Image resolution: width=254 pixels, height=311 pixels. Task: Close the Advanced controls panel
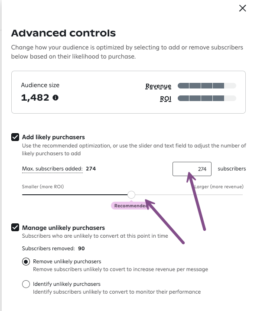(x=242, y=8)
